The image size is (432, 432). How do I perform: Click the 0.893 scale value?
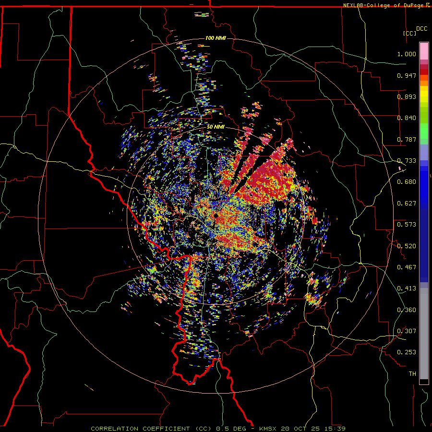point(407,96)
